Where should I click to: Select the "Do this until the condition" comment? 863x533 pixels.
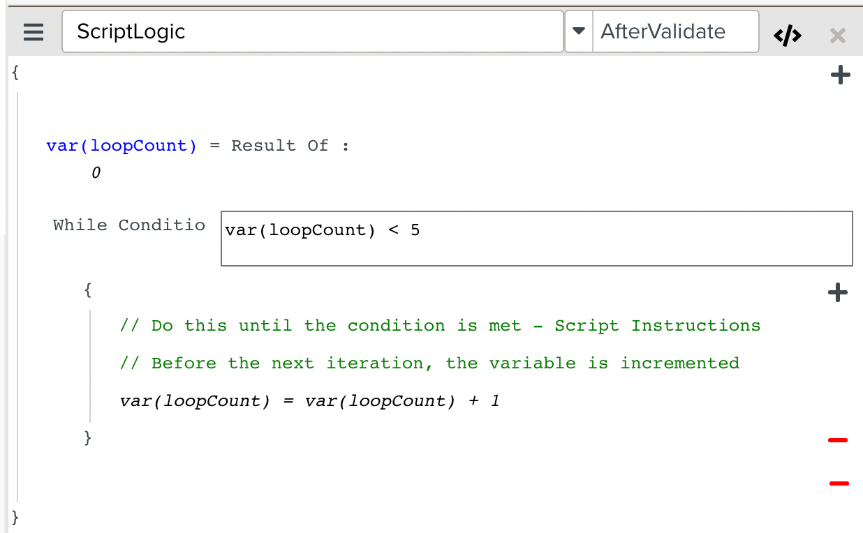tap(440, 326)
